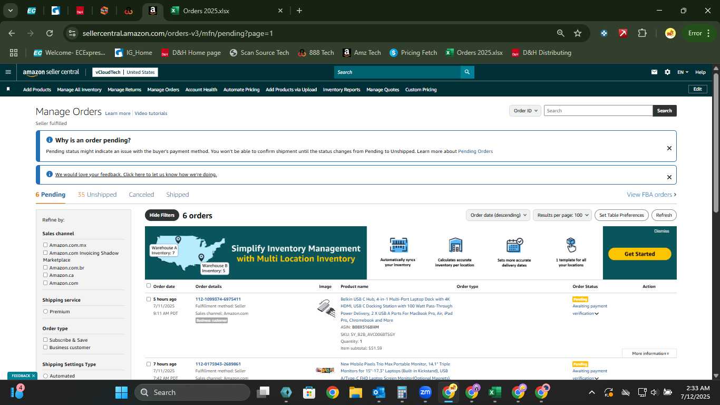Click the Hide Filters button
Viewport: 720px width, 405px height.
162,215
